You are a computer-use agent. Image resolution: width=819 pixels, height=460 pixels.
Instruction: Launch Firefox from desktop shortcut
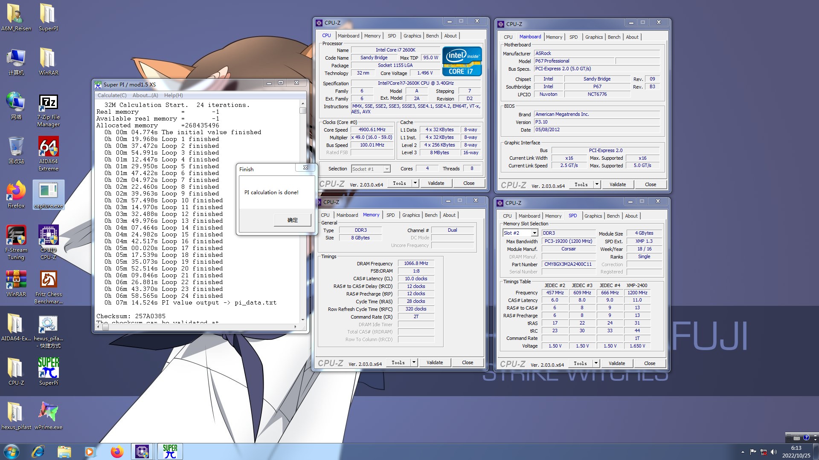[16, 194]
